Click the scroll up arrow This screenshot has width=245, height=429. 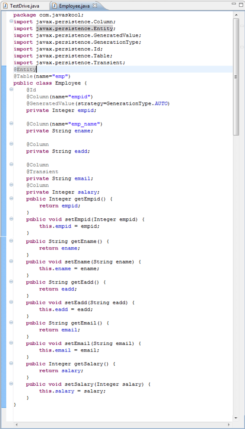pyautogui.click(x=236, y=15)
